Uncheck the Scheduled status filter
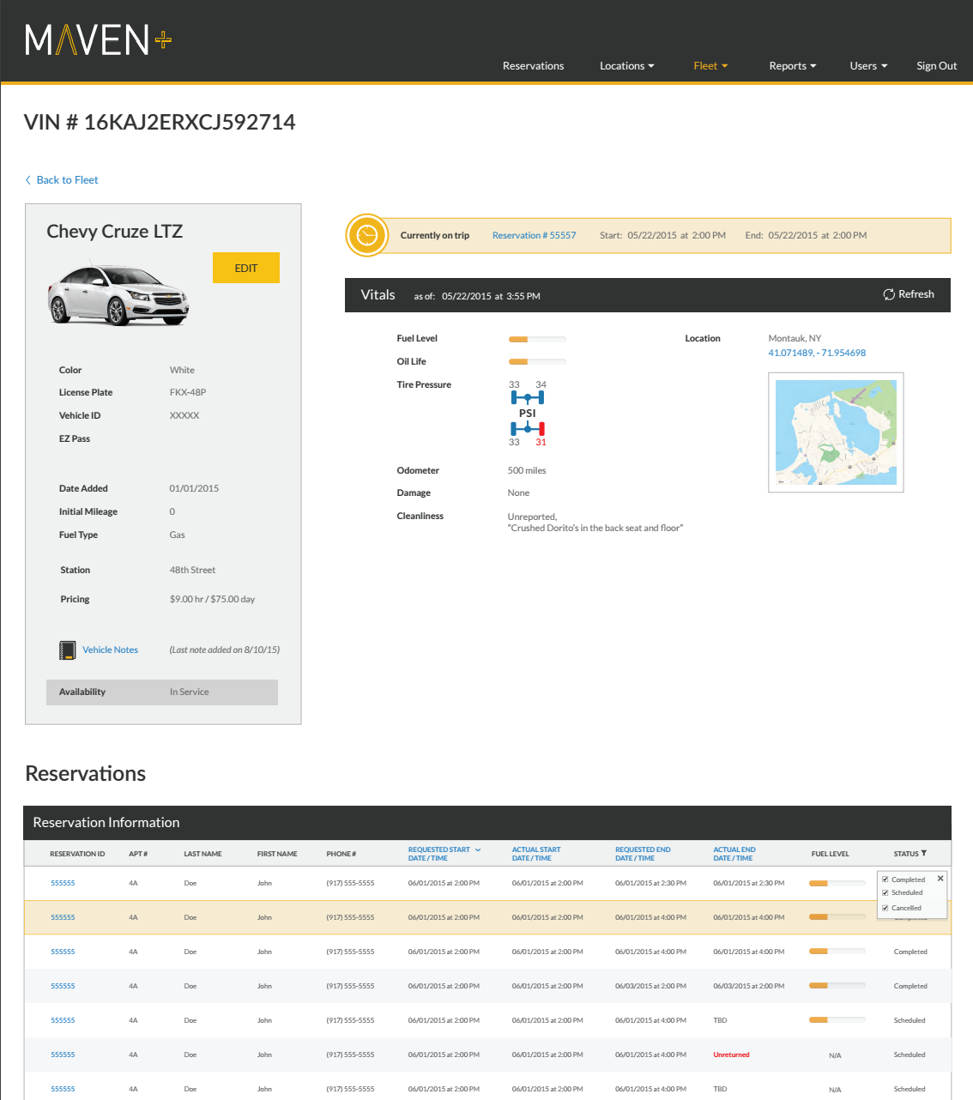Viewport: 973px width, 1100px height. click(x=885, y=893)
